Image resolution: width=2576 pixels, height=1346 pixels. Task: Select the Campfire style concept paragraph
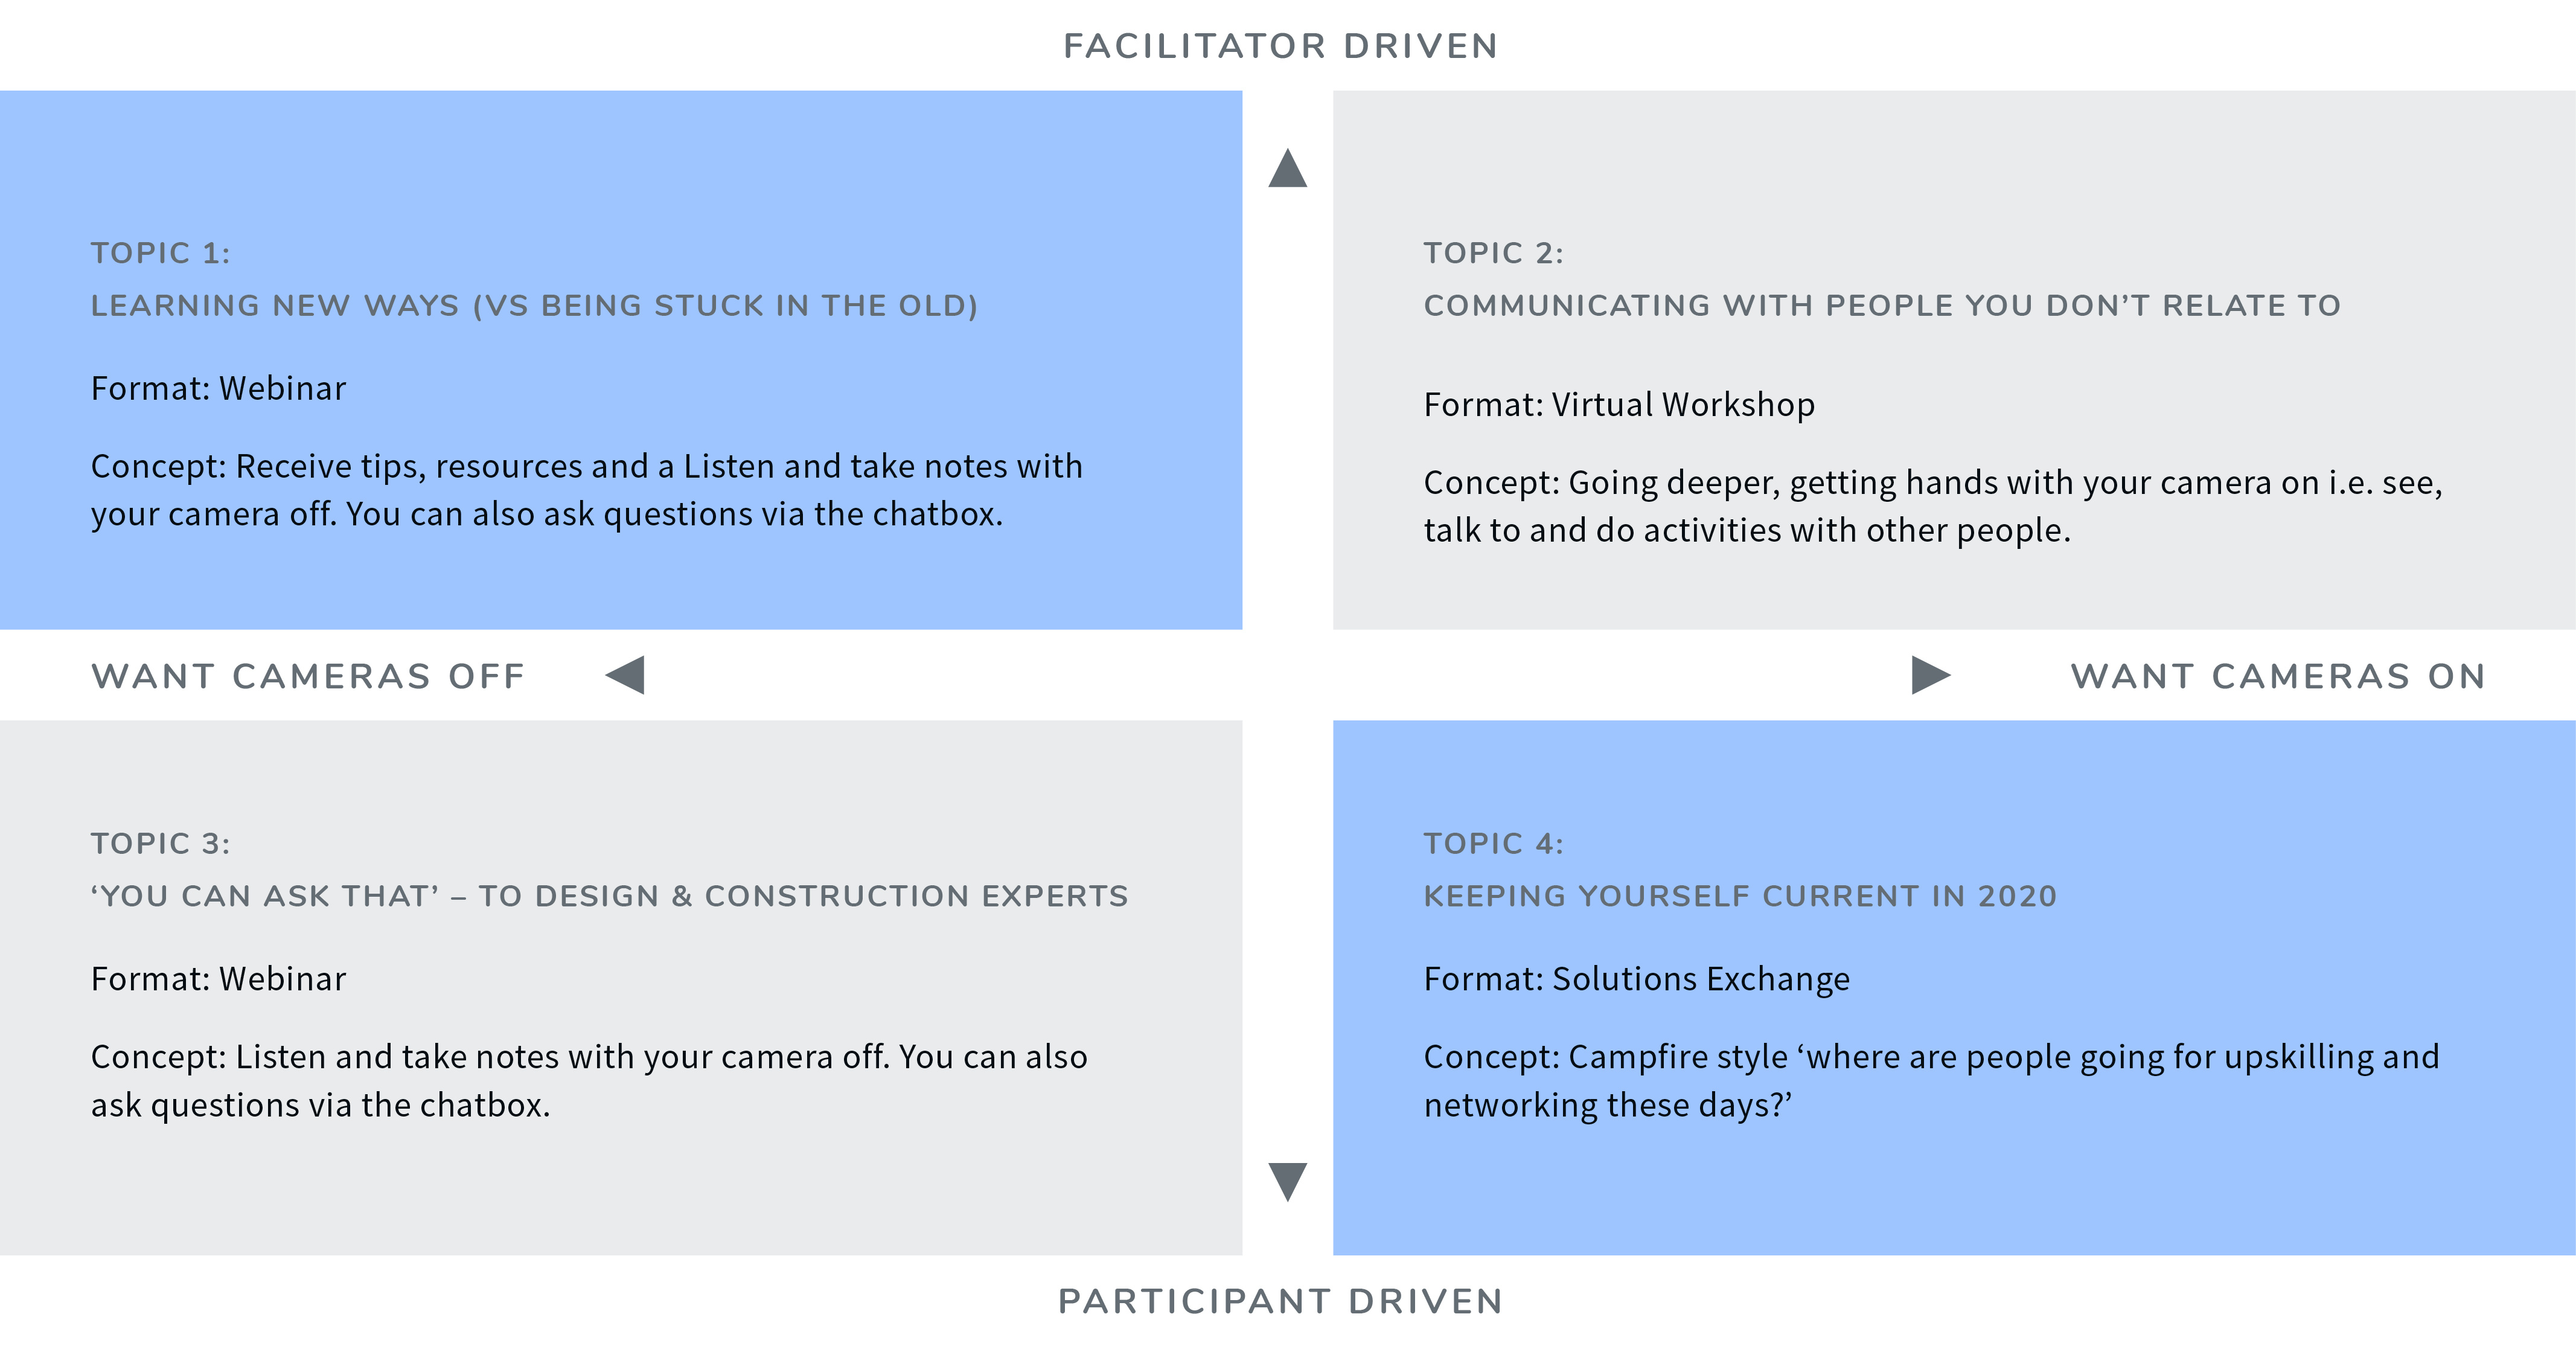1931,1081
